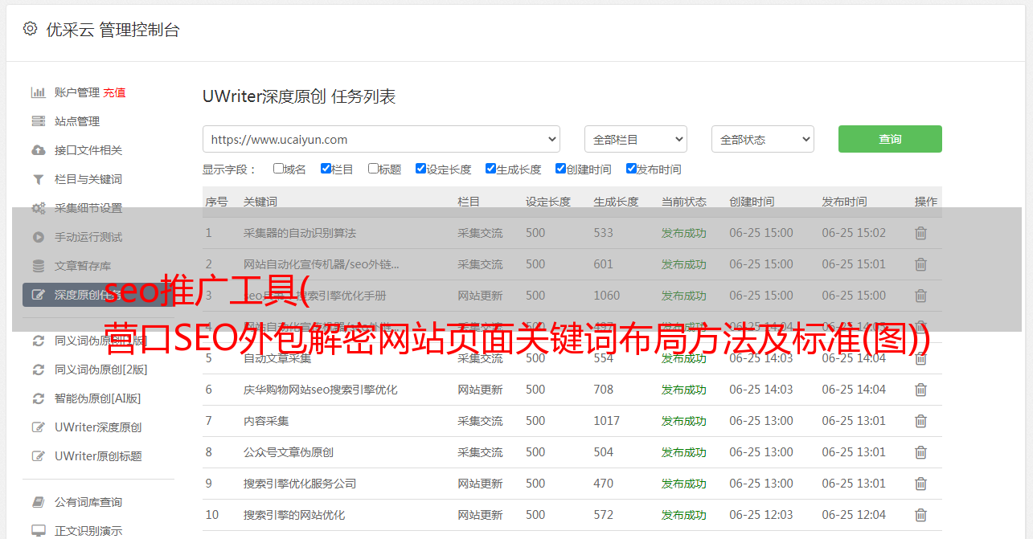
Task: Click the 关键词 column header
Action: 260,202
